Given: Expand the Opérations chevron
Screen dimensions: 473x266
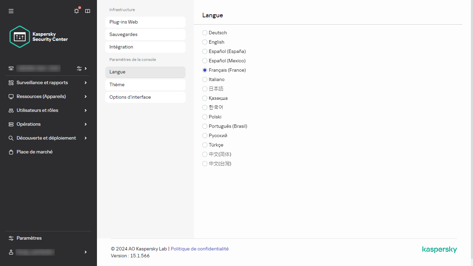Looking at the screenshot, I should pos(86,124).
